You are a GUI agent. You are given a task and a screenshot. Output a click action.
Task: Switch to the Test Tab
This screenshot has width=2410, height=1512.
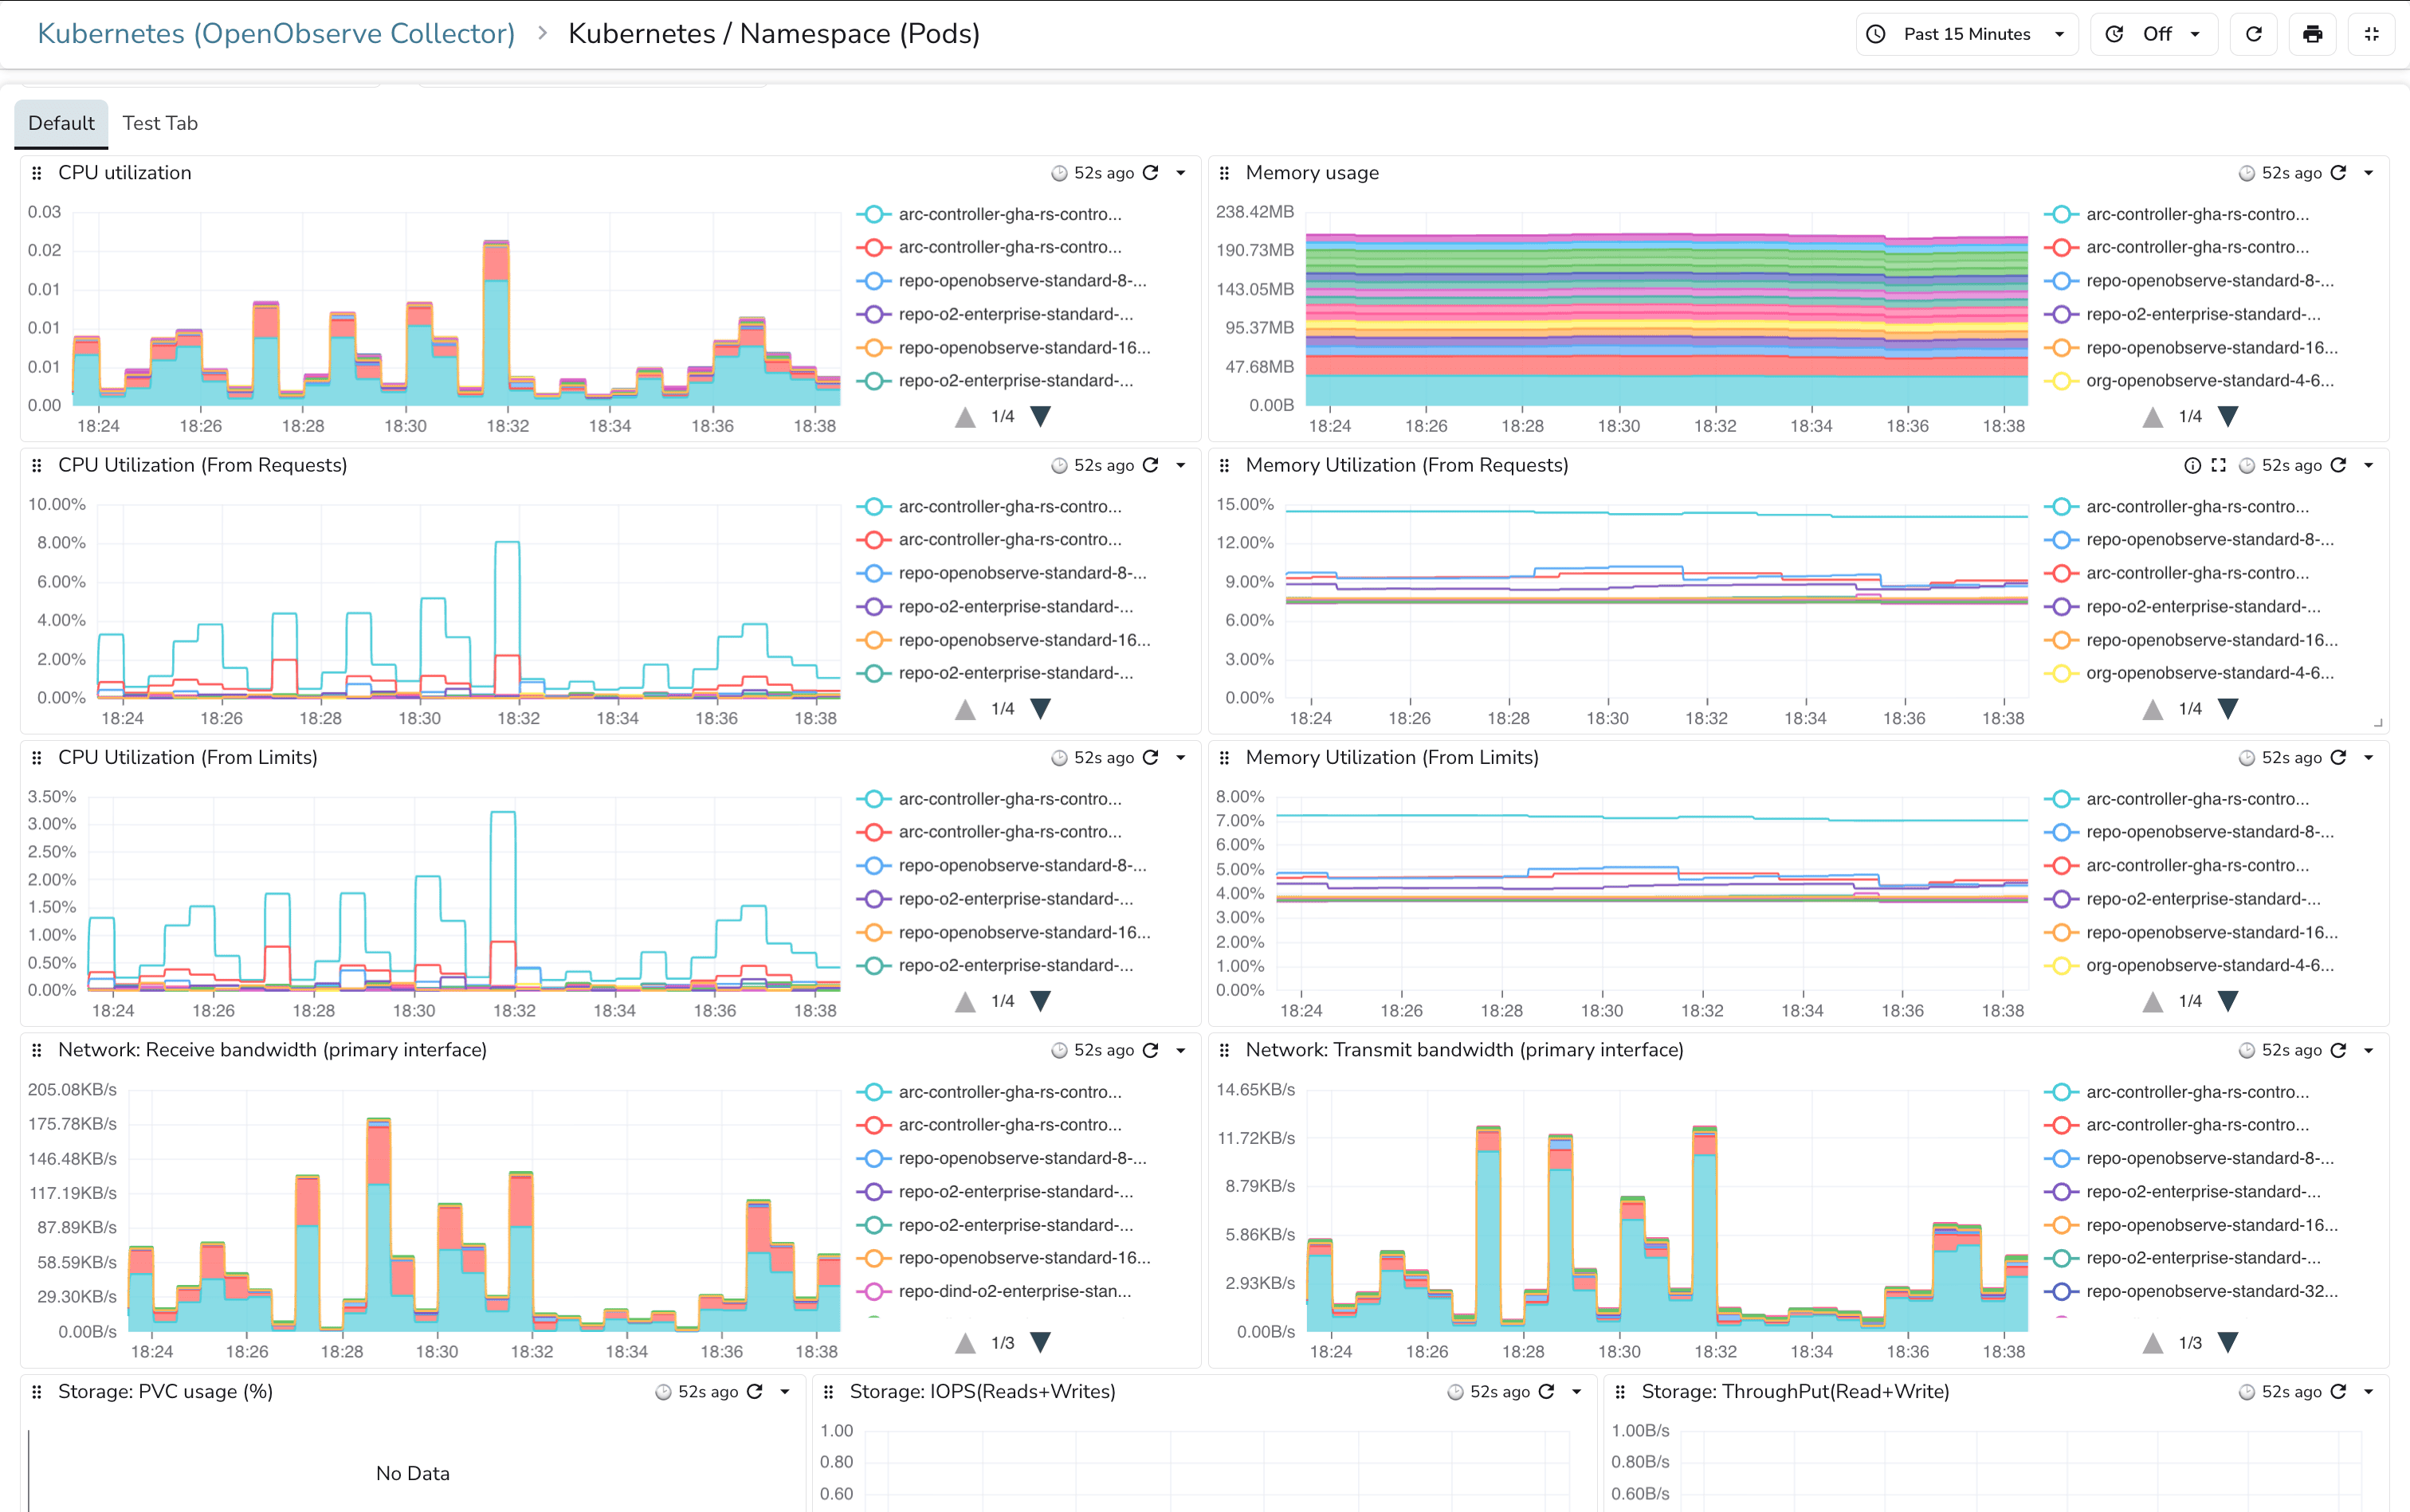pos(160,123)
